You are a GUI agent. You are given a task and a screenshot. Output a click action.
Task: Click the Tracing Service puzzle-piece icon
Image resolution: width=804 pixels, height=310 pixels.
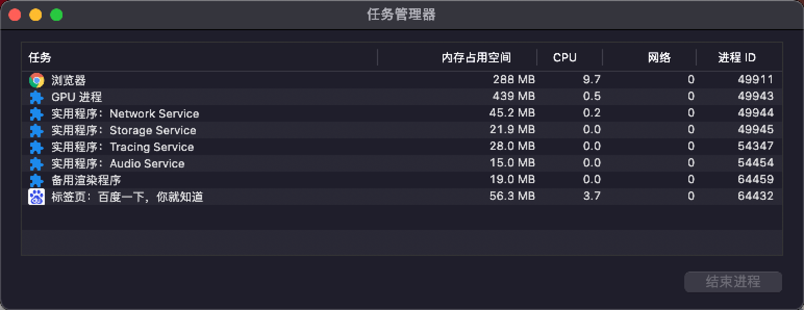[36, 147]
